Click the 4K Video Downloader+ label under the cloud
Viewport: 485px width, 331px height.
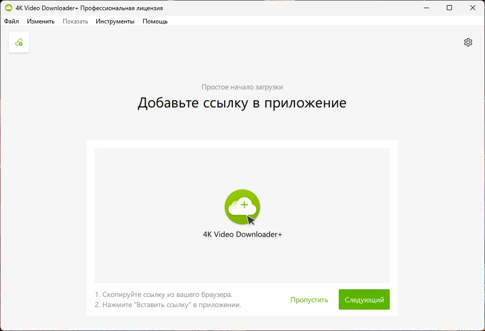242,234
